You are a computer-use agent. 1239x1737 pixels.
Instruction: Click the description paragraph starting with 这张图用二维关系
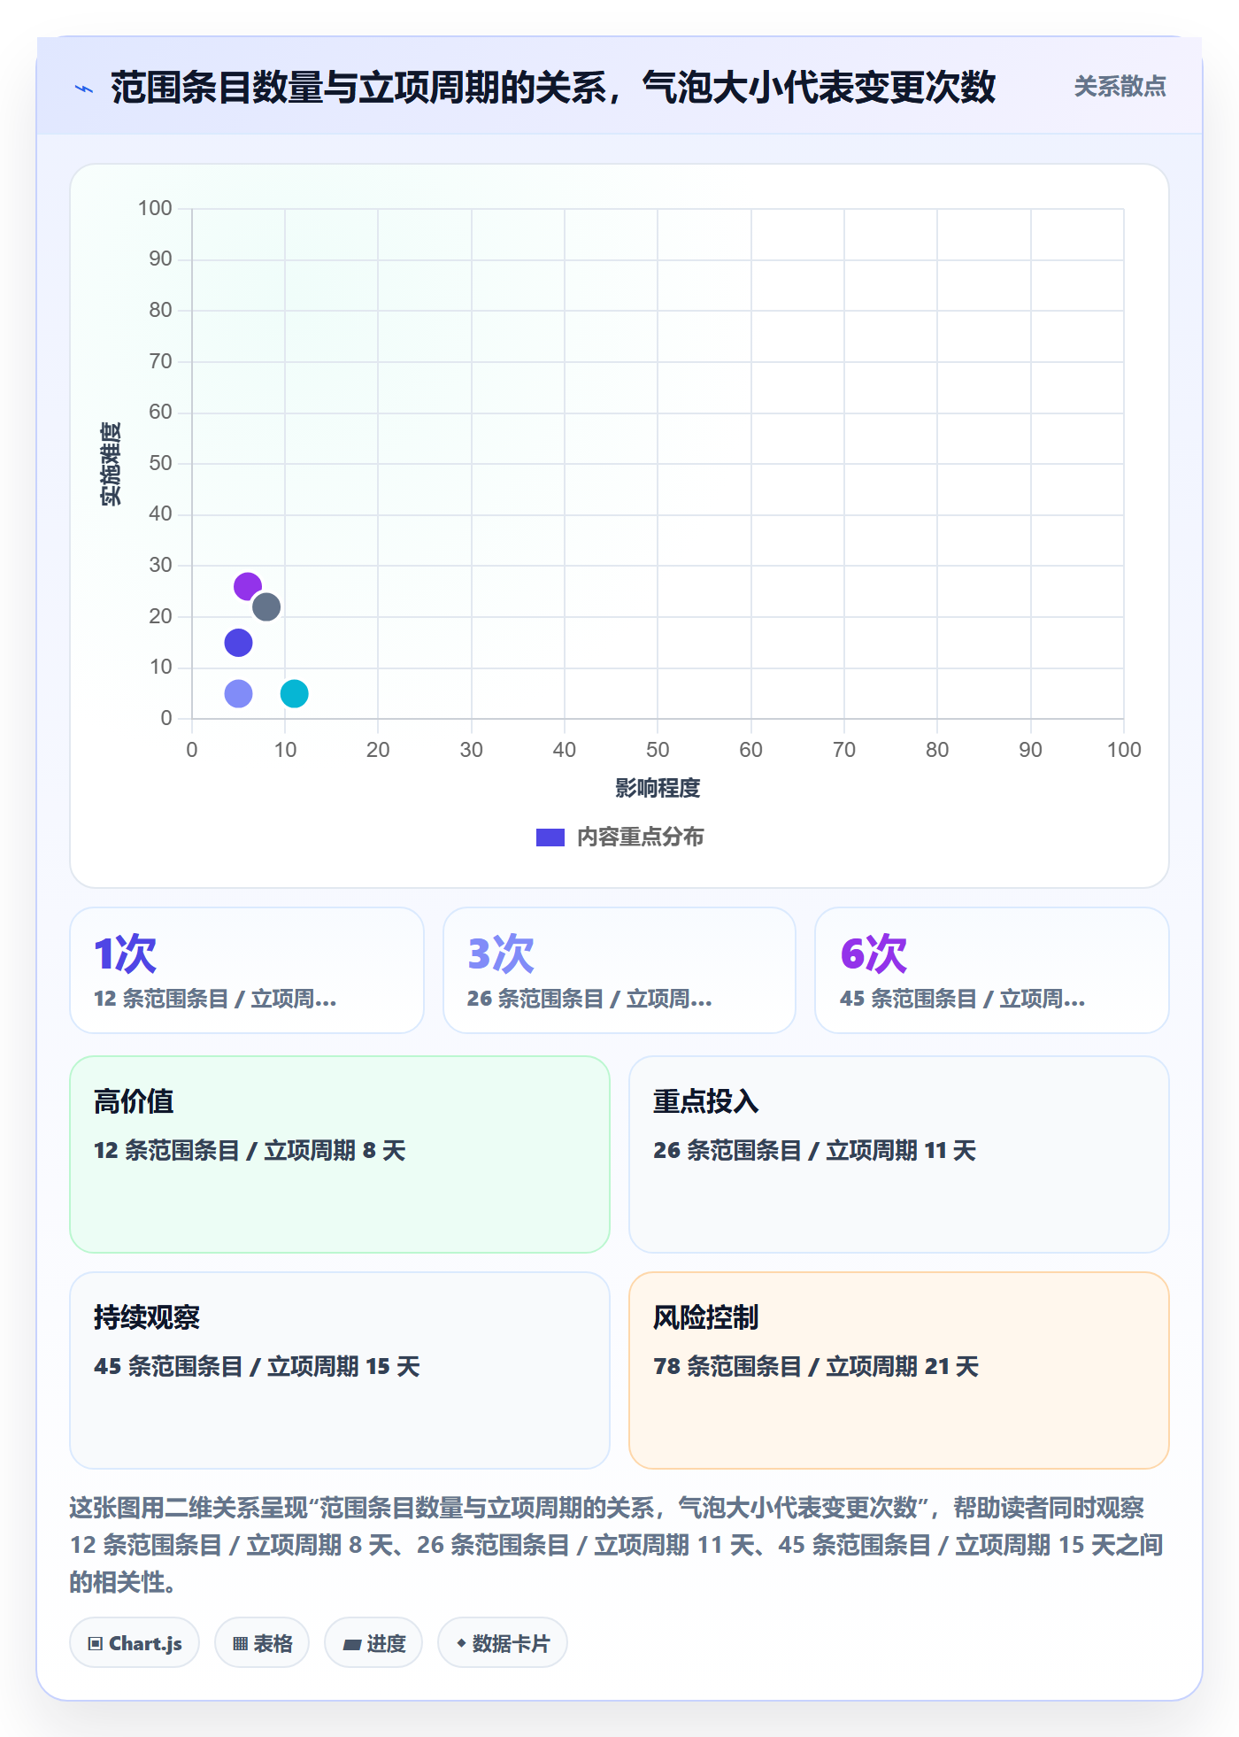click(x=617, y=1545)
